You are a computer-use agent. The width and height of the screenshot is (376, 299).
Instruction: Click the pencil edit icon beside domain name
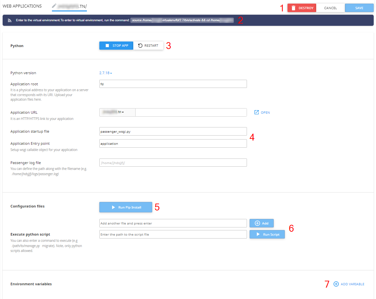54,6
